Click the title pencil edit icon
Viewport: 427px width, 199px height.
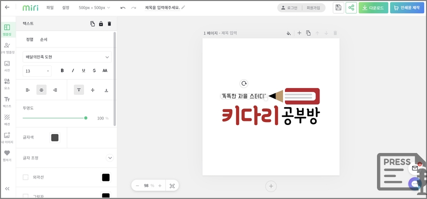[183, 7]
